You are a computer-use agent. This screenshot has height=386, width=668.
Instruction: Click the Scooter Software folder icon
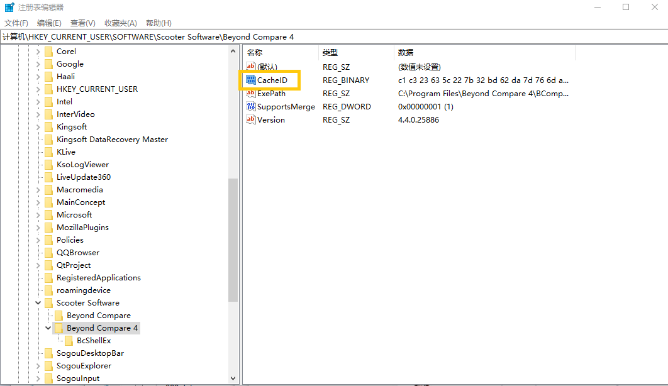(49, 302)
